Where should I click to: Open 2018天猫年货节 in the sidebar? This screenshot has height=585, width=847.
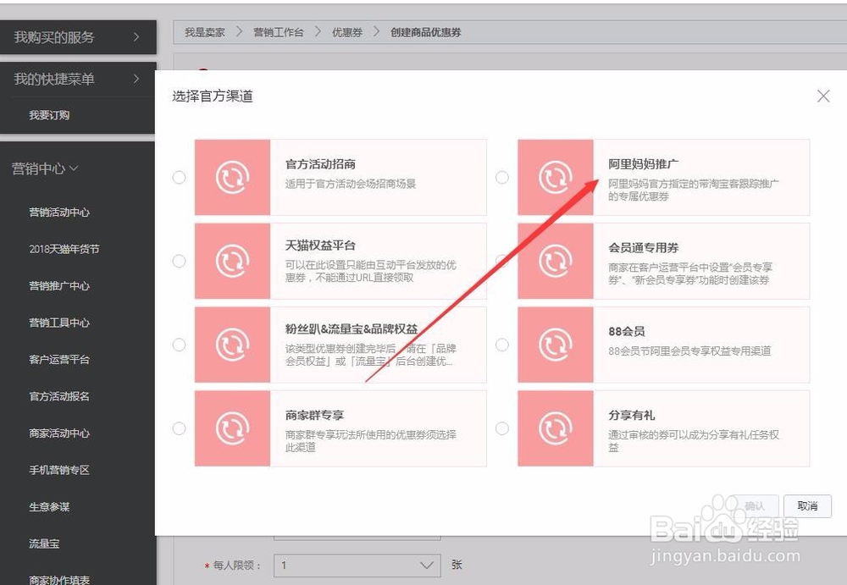coord(64,249)
